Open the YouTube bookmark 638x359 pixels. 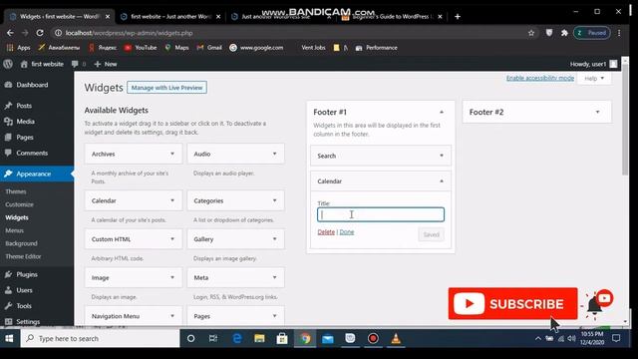coord(141,48)
